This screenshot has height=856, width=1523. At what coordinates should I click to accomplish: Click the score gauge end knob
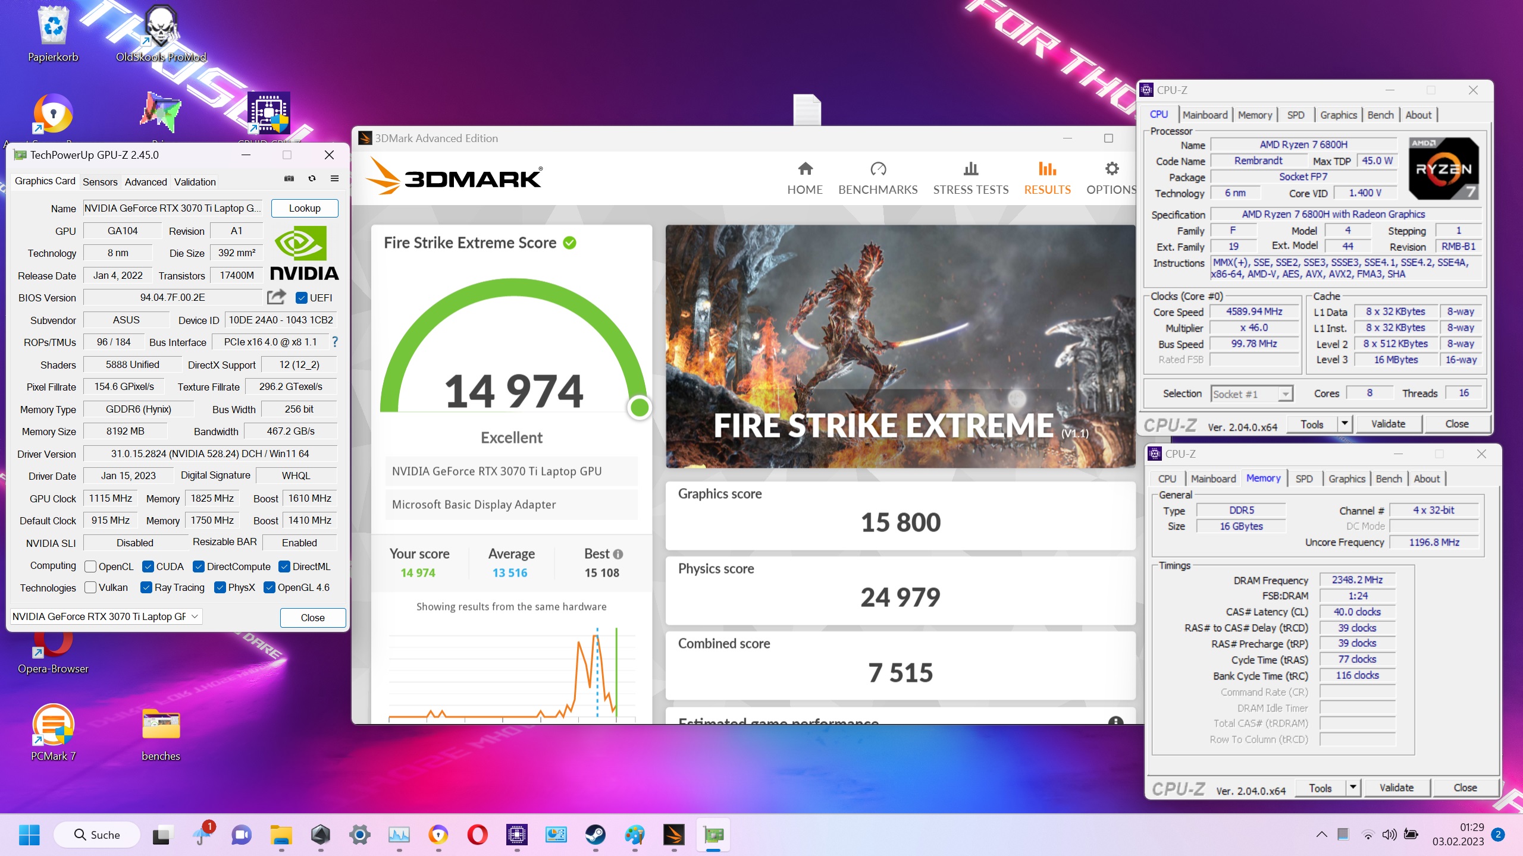(640, 408)
